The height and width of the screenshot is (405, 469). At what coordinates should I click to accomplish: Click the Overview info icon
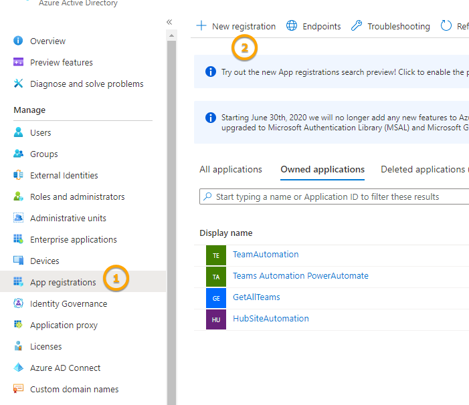(x=18, y=41)
